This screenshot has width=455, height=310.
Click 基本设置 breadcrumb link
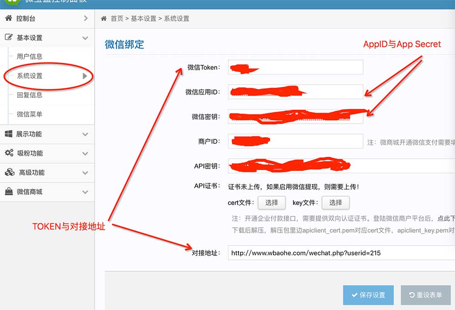143,19
